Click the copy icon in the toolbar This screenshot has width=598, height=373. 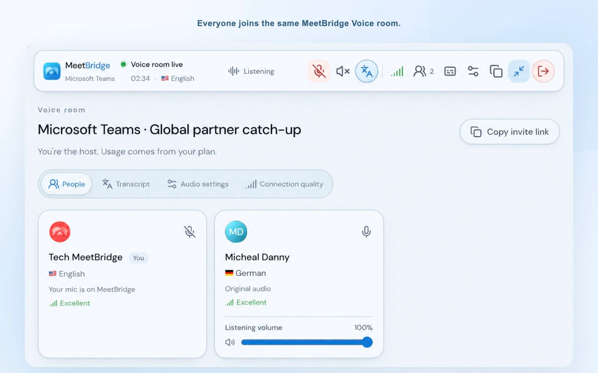point(496,71)
